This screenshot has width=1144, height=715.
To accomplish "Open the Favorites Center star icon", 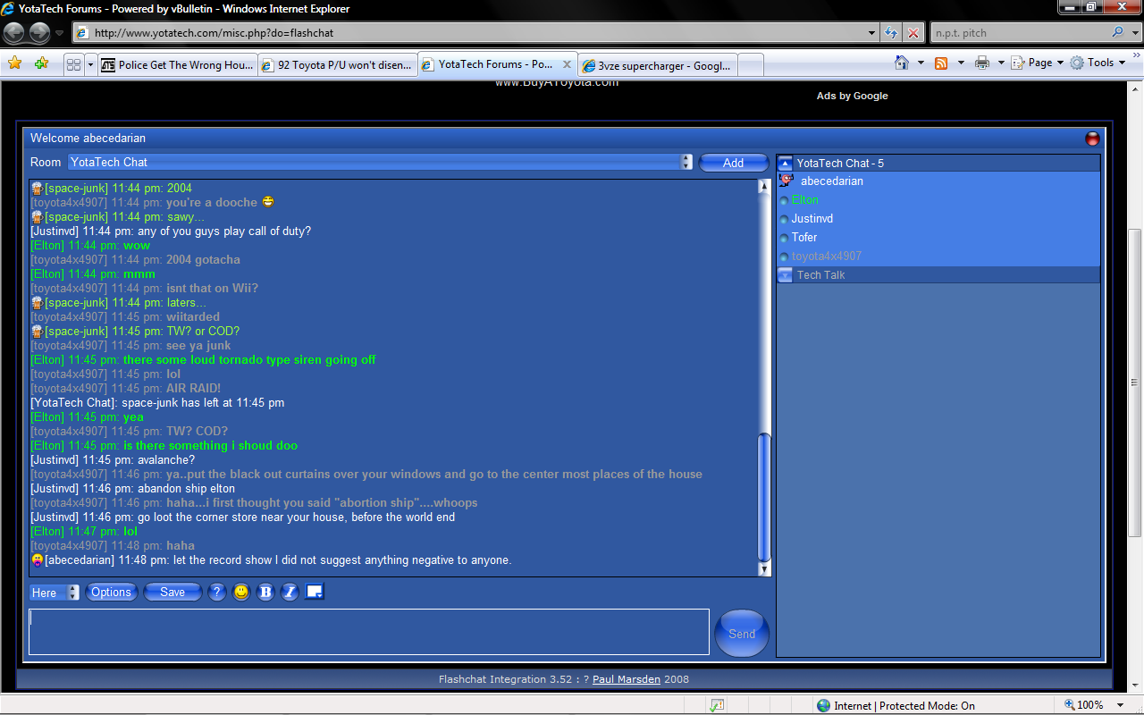I will [x=14, y=63].
